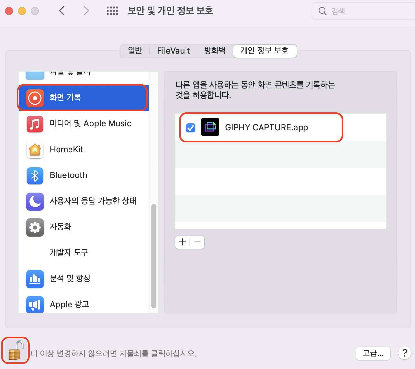Click the GIPHY CAPTURE app icon
Viewport: 415px width, 369px height.
pyautogui.click(x=210, y=127)
